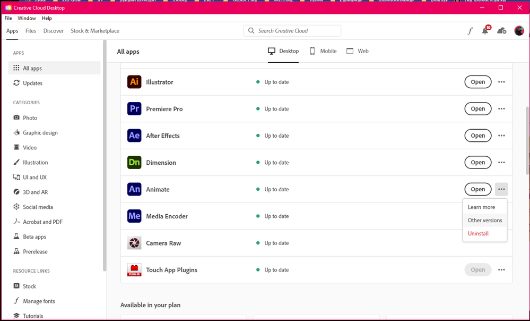Screen dimensions: 530x321
Task: Open Premiere Pro with Open button
Action: 478,109
